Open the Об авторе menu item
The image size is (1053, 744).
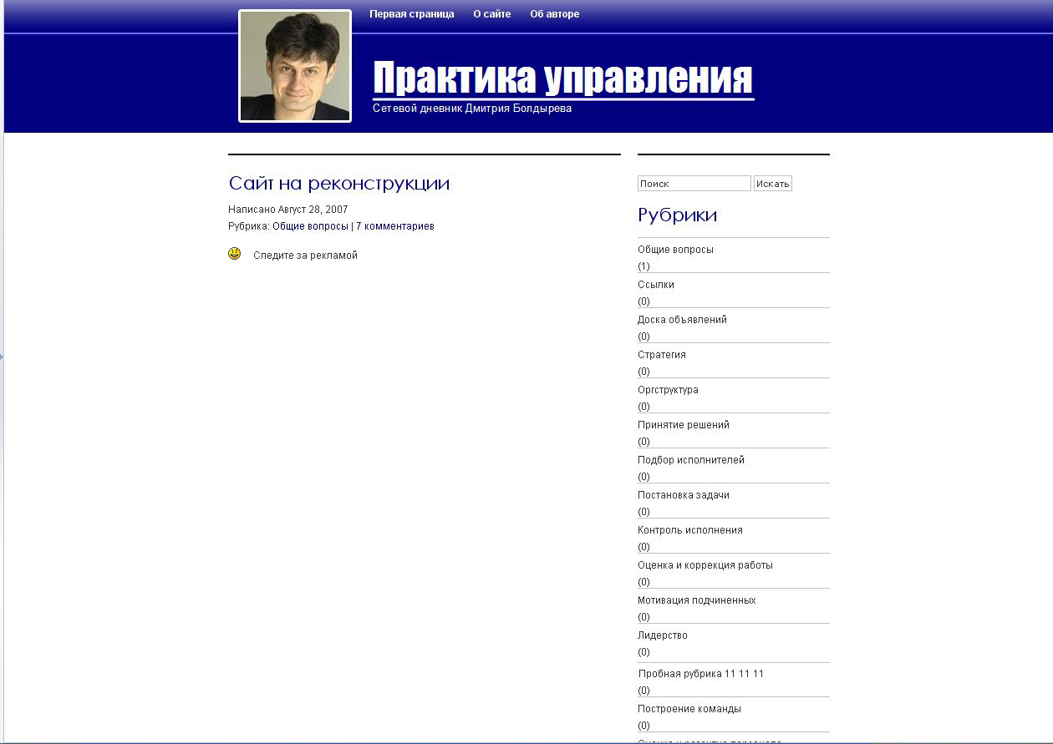tap(554, 13)
